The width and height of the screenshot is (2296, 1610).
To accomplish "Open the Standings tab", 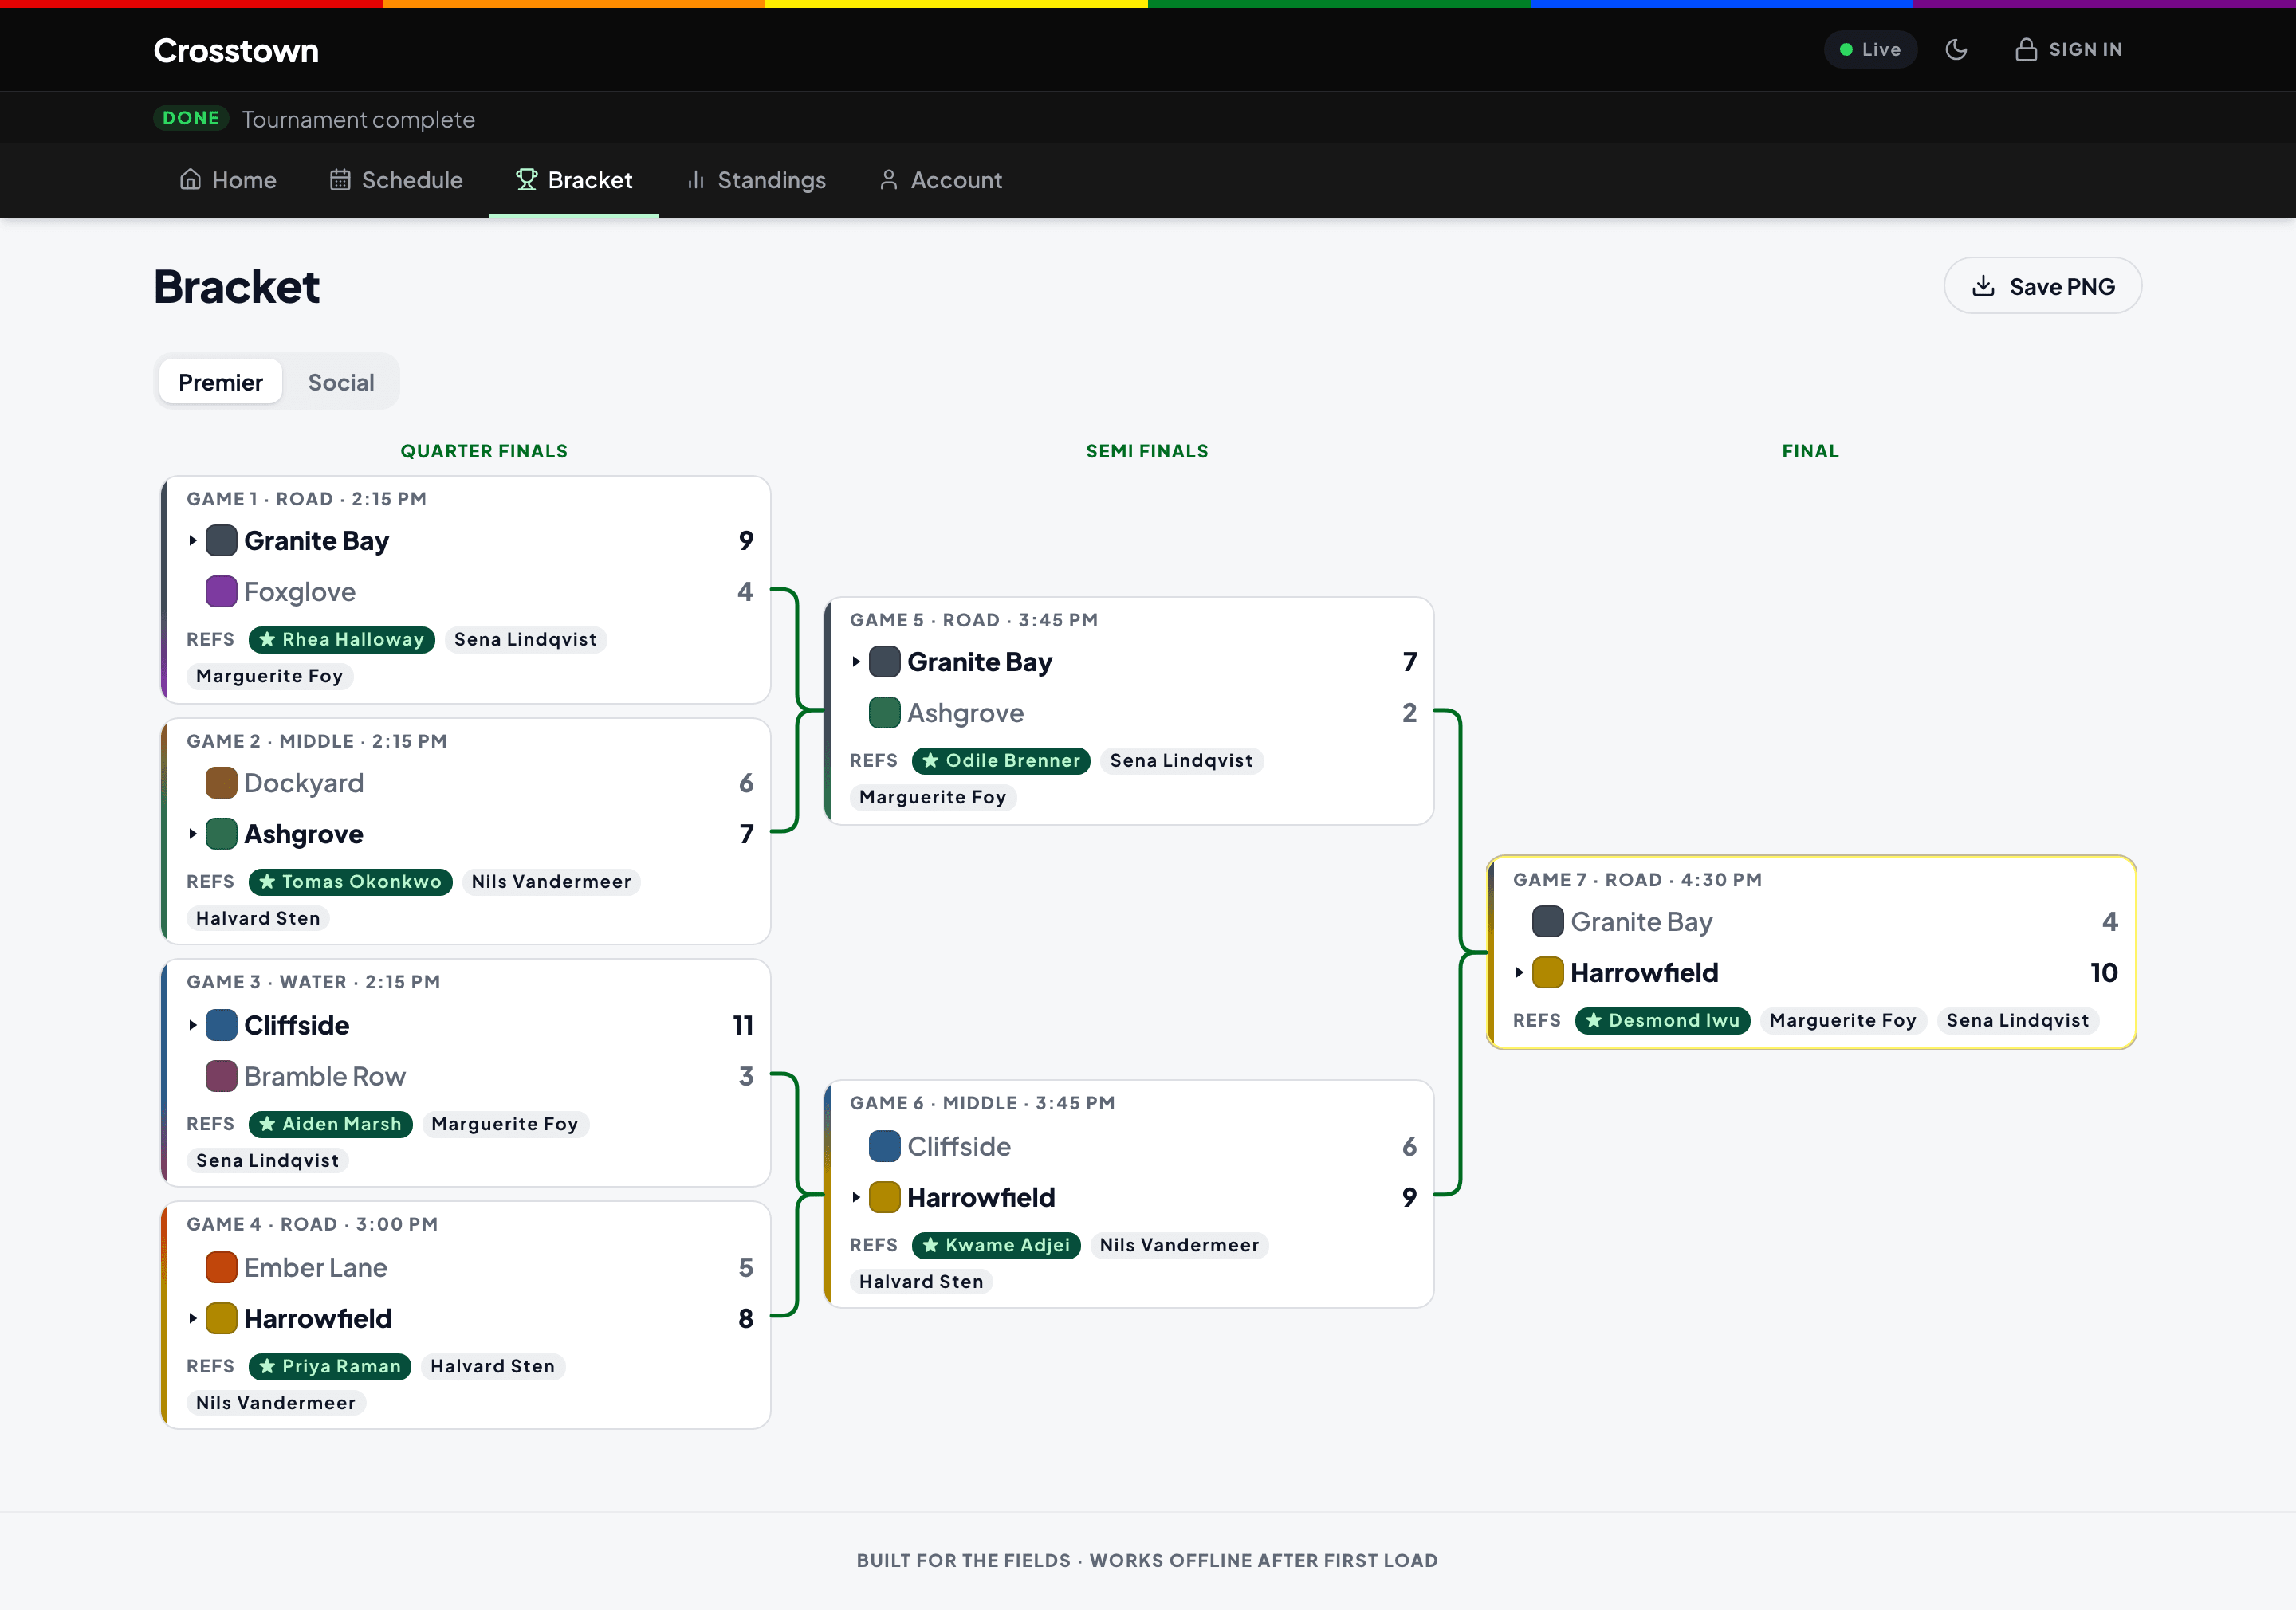I will click(x=756, y=180).
